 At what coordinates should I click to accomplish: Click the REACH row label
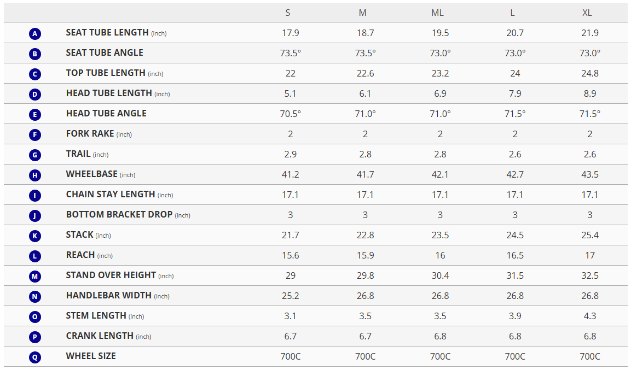[80, 255]
